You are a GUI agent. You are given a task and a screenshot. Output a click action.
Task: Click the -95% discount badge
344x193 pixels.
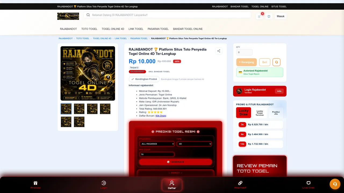(x=177, y=61)
